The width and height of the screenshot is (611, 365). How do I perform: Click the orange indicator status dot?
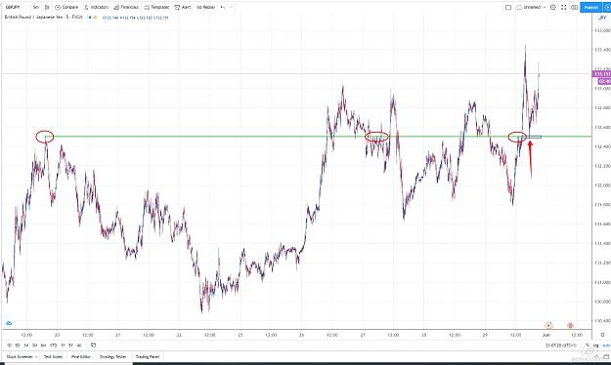point(95,18)
